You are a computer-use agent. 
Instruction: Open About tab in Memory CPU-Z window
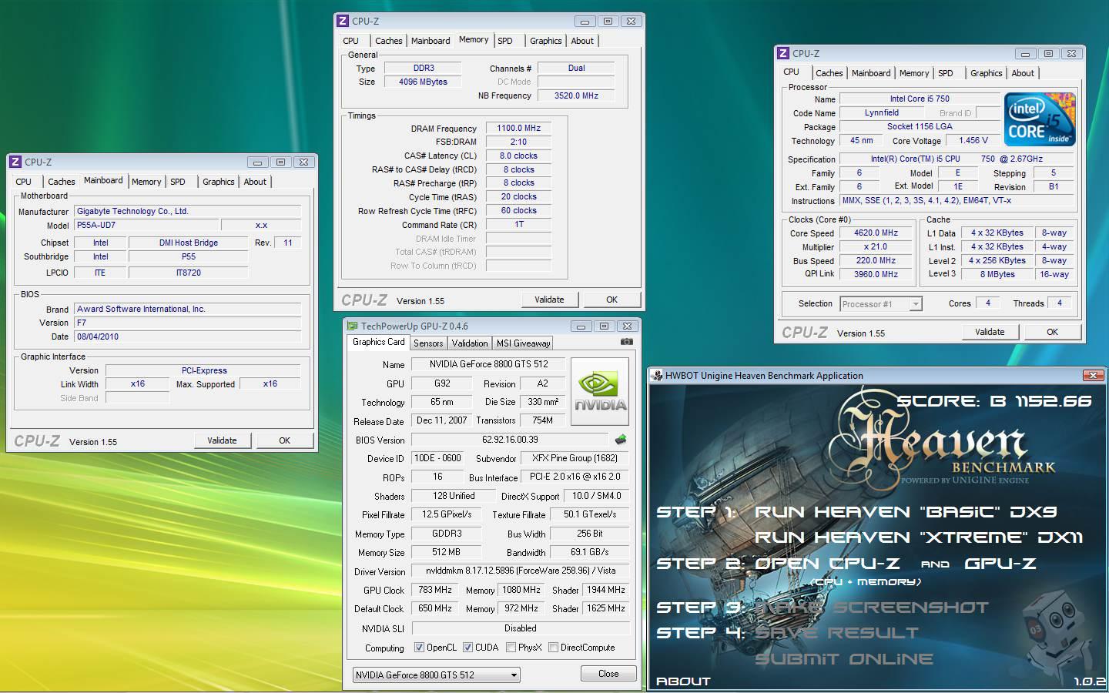582,41
